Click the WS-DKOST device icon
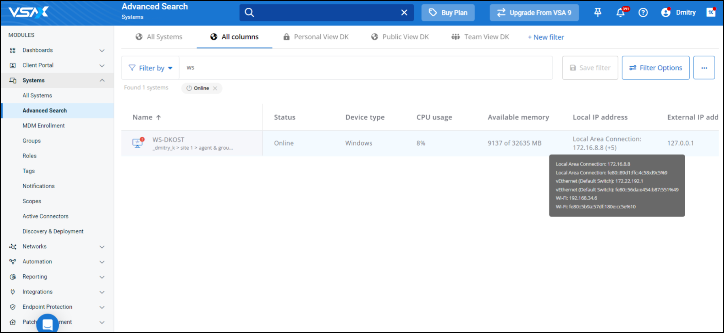The image size is (724, 333). [138, 143]
